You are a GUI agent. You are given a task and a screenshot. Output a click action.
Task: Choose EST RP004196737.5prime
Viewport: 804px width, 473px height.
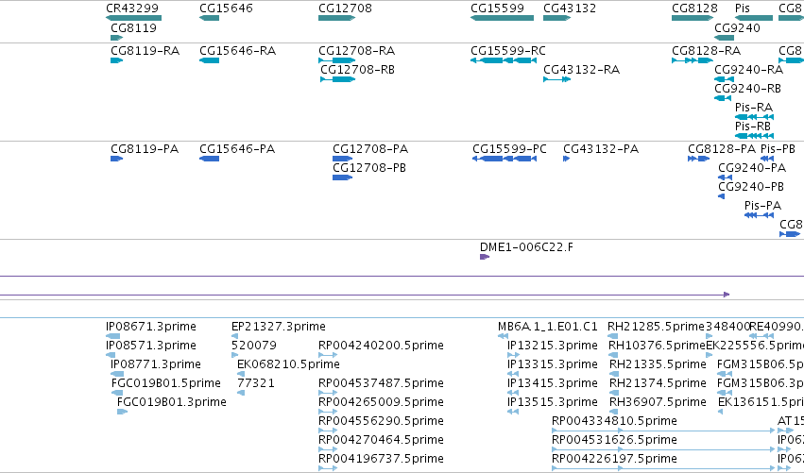point(381,460)
